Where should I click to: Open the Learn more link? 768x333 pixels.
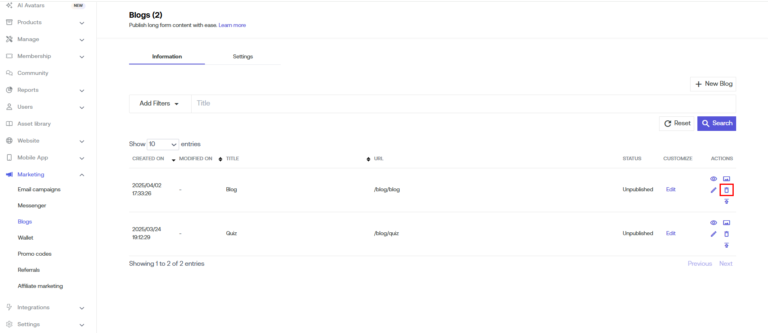click(x=232, y=25)
